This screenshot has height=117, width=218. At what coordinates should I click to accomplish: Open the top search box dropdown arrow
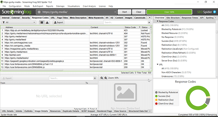[149, 22]
